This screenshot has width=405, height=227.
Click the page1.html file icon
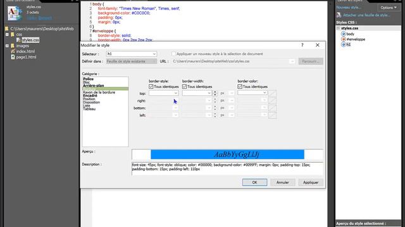pos(13,57)
